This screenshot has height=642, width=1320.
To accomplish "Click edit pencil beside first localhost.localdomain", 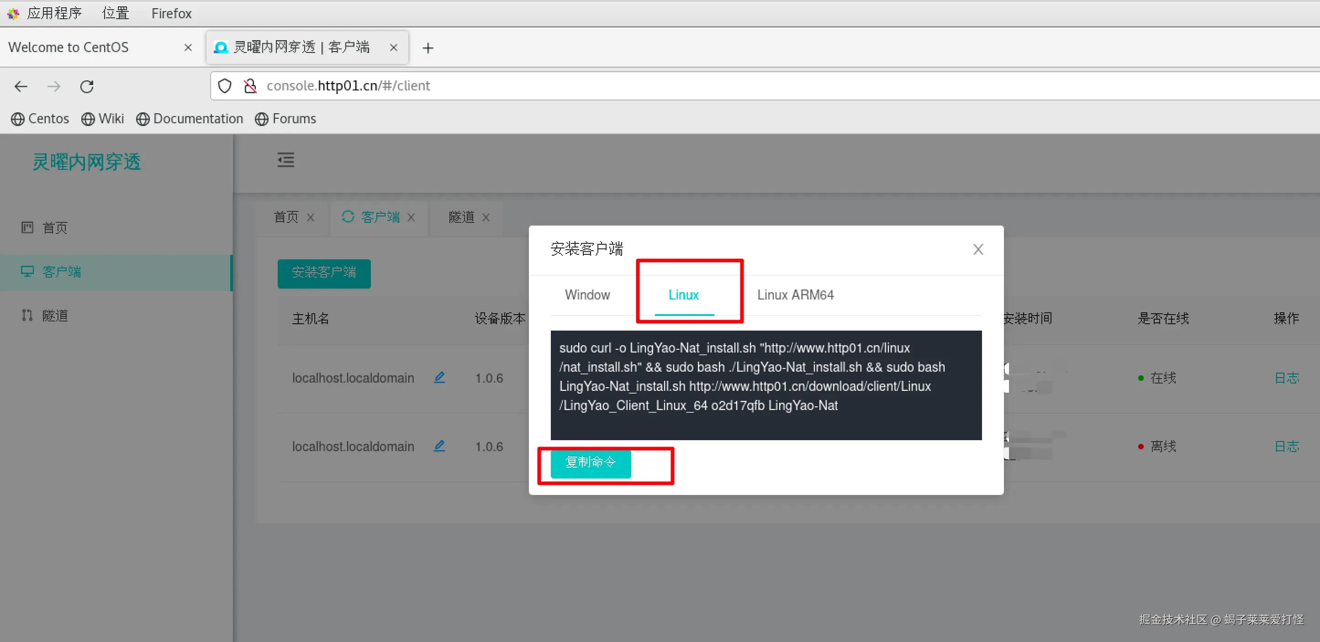I will tap(439, 378).
